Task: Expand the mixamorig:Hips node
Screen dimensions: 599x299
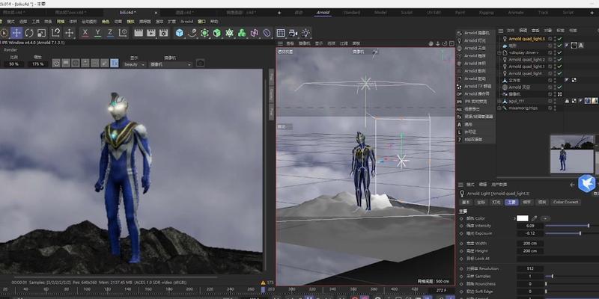Action: tap(499, 108)
